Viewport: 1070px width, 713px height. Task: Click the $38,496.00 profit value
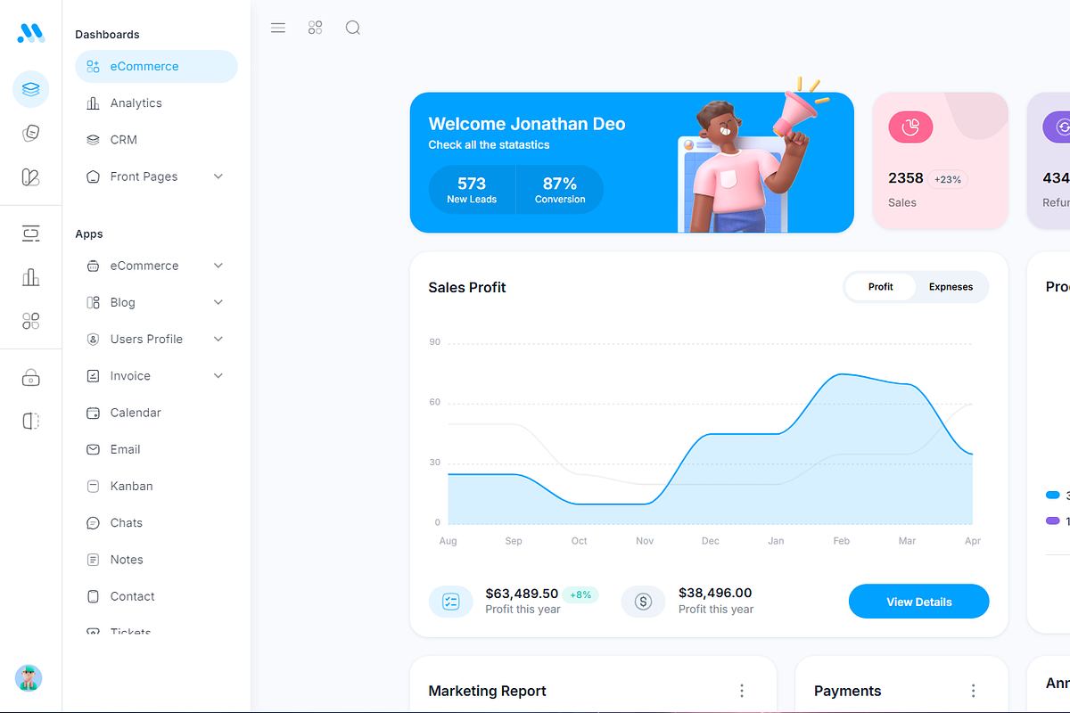click(x=715, y=593)
